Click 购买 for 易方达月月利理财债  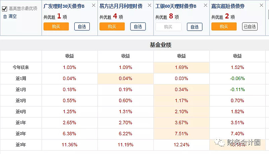click(x=112, y=27)
